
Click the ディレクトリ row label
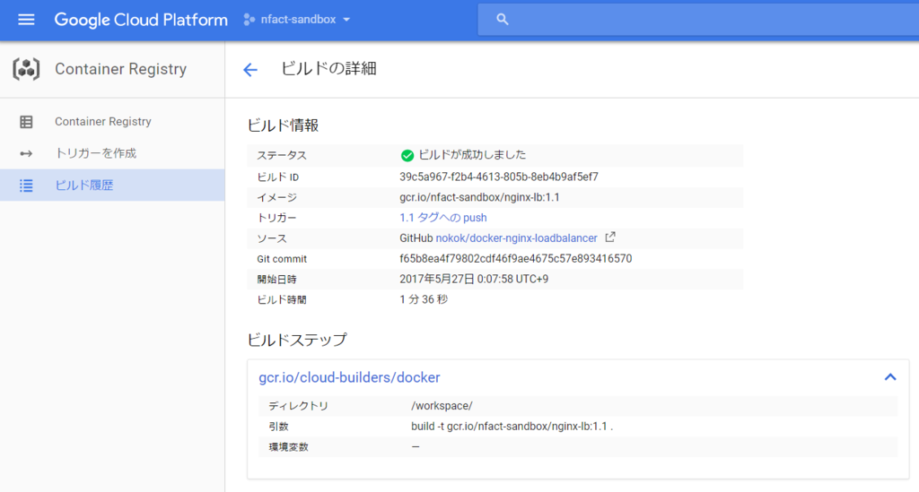[298, 406]
